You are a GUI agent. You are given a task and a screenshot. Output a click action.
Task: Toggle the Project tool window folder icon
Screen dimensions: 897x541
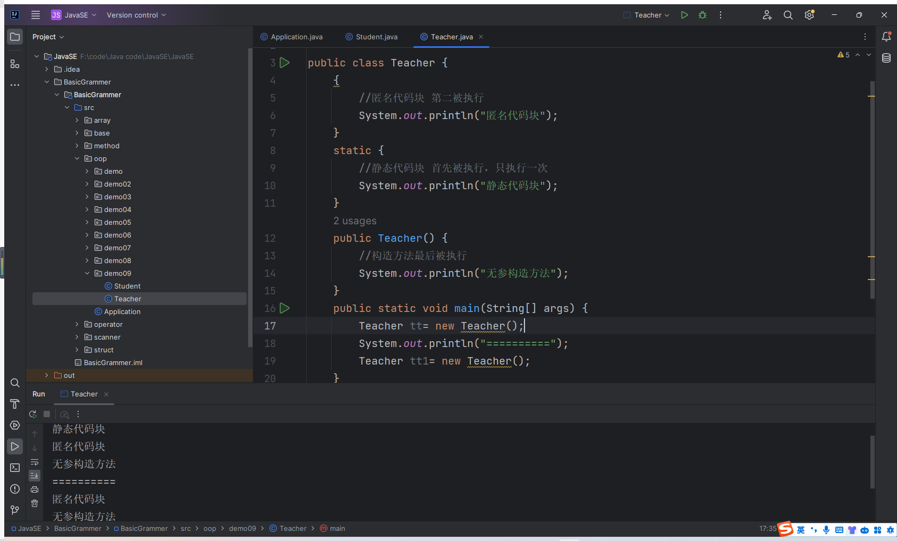(15, 37)
